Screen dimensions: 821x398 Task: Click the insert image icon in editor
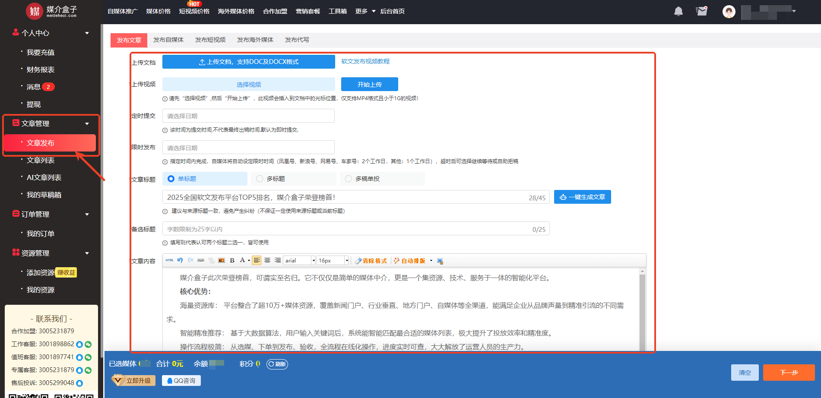pyautogui.click(x=222, y=260)
